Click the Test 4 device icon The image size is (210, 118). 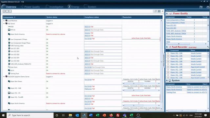9,70
